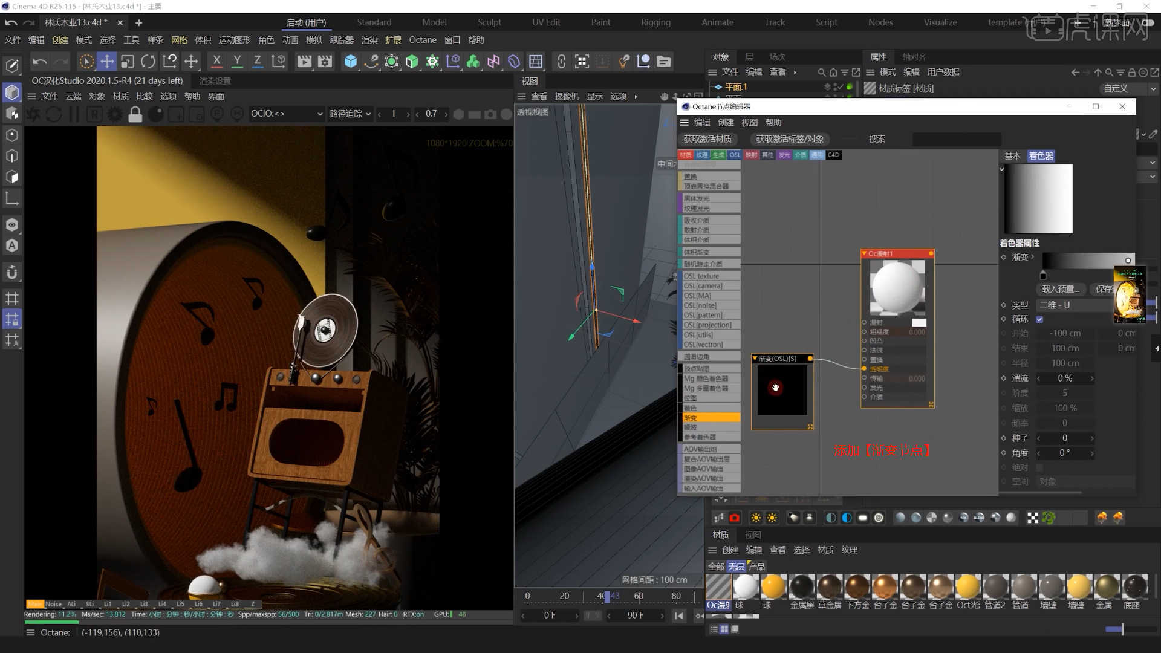Click the current frame marker on timeline
The image size is (1161, 653).
tap(607, 596)
